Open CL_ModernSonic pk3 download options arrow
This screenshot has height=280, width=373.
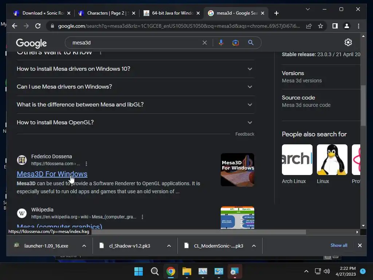pos(254,246)
